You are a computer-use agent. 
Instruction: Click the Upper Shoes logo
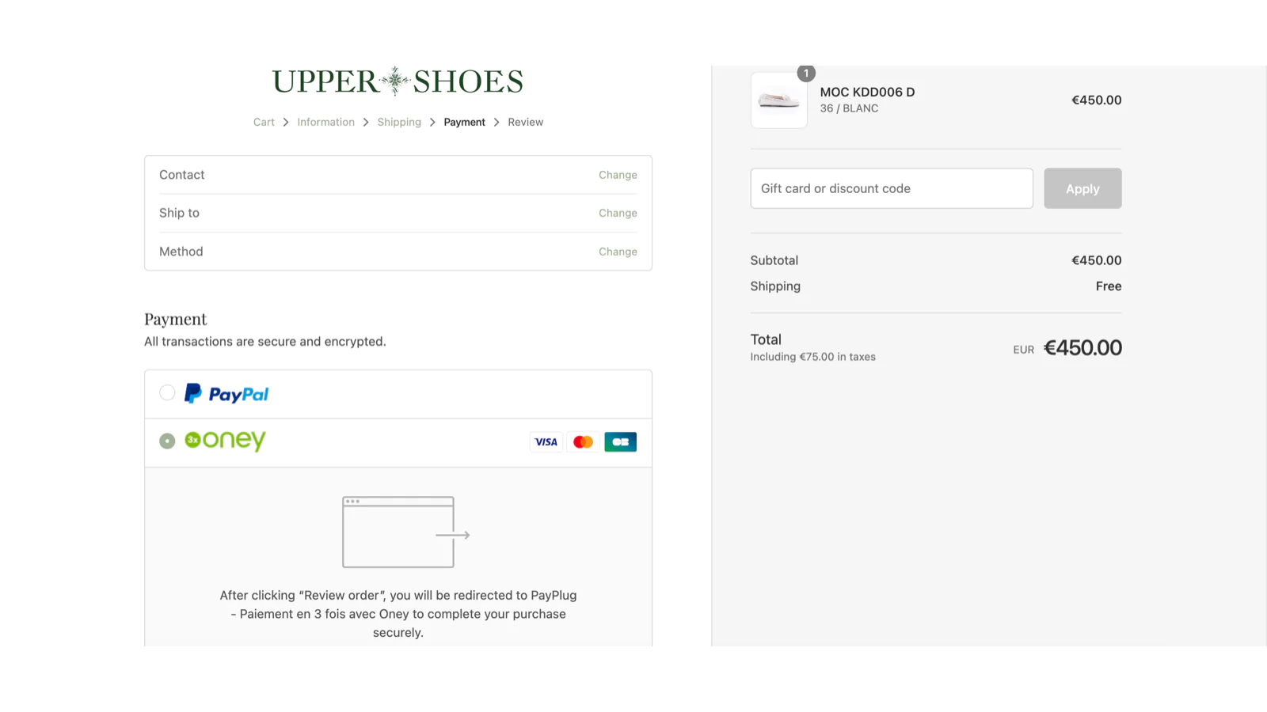pos(398,81)
